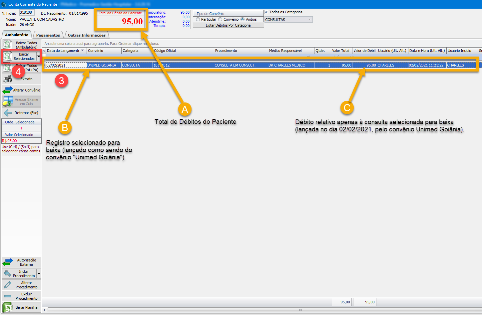Open the Outras Informações tab
This screenshot has width=482, height=315.
point(87,35)
